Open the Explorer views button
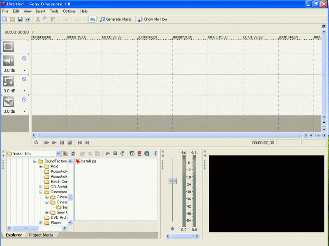The width and height of the screenshot is (329, 246). 156,153
